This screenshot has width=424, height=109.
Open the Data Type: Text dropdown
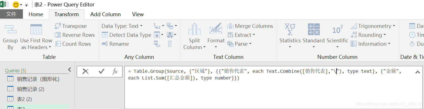(122, 26)
